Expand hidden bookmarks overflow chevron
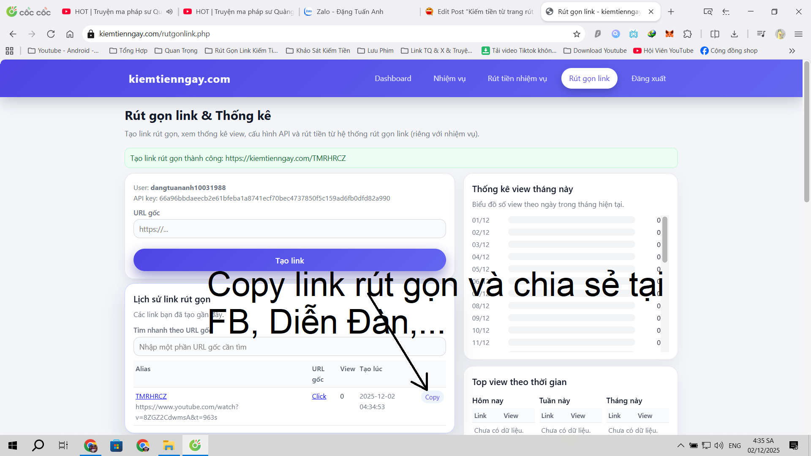This screenshot has height=456, width=811. click(792, 51)
